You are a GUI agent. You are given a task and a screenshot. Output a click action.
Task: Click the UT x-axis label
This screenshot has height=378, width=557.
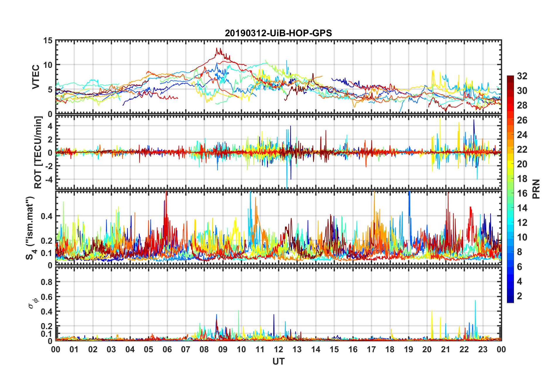point(278,362)
